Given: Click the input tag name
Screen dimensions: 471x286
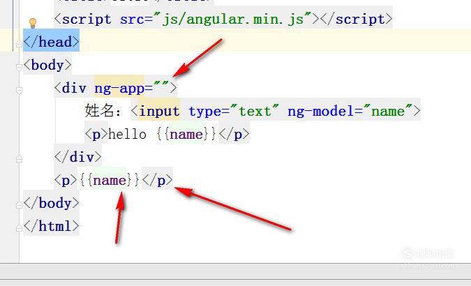Looking at the screenshot, I should tap(159, 112).
